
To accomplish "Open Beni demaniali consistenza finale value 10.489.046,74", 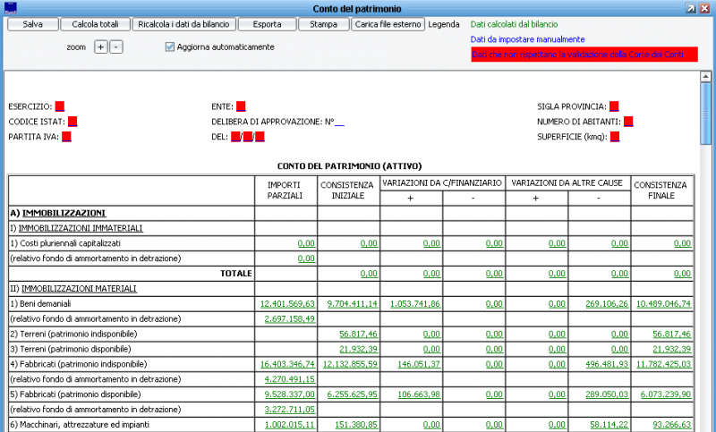I will coord(663,304).
